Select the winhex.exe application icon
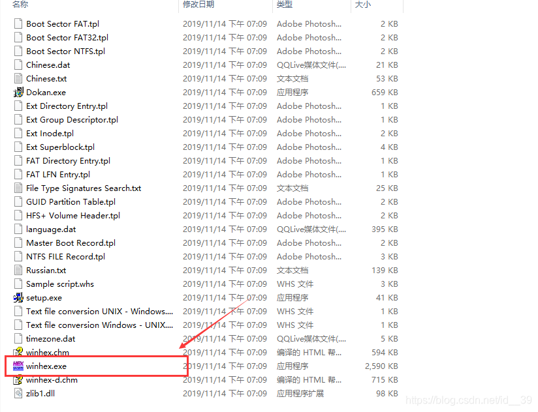538x412 pixels. click(18, 366)
